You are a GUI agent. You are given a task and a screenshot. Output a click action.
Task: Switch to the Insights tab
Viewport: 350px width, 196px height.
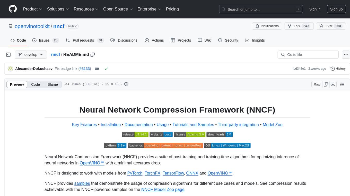[255, 40]
